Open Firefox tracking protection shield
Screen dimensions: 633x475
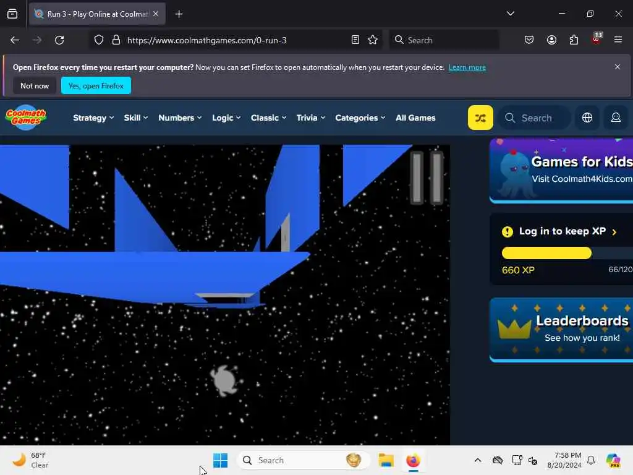pos(99,40)
